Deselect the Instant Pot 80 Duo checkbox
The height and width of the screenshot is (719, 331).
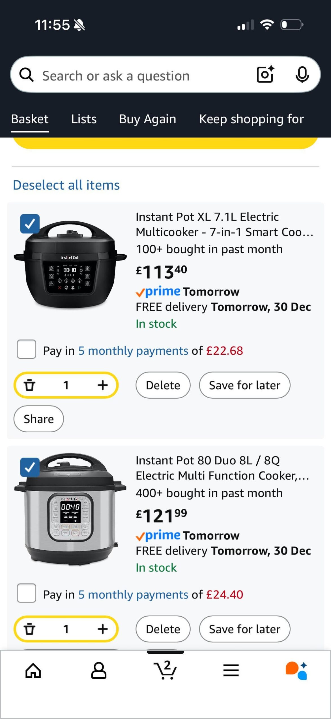coord(29,468)
